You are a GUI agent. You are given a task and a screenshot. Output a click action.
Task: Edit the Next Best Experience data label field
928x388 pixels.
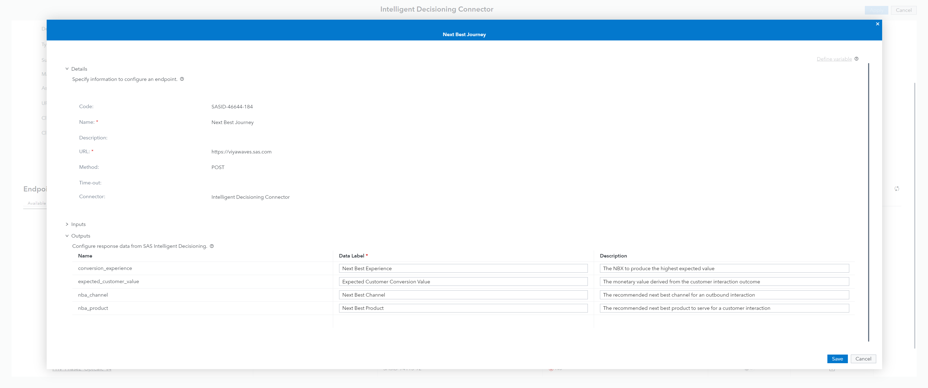pos(463,268)
